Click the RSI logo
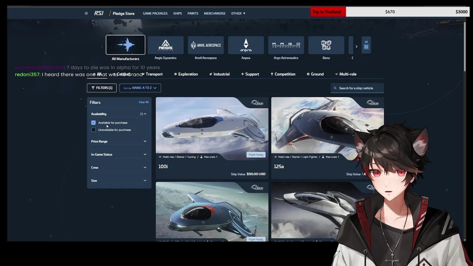Image resolution: width=473 pixels, height=266 pixels. click(x=99, y=13)
